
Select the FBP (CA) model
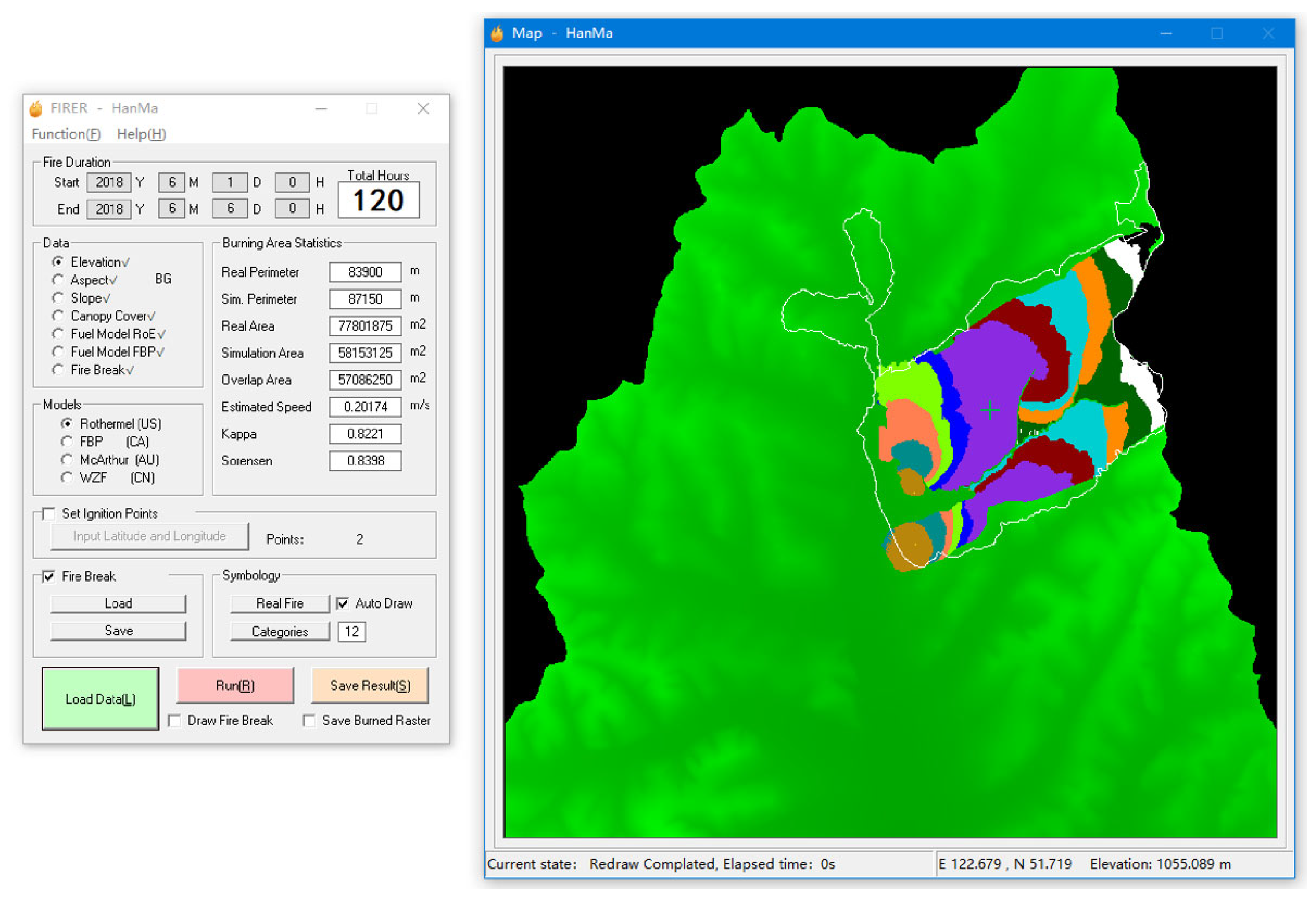tap(67, 442)
